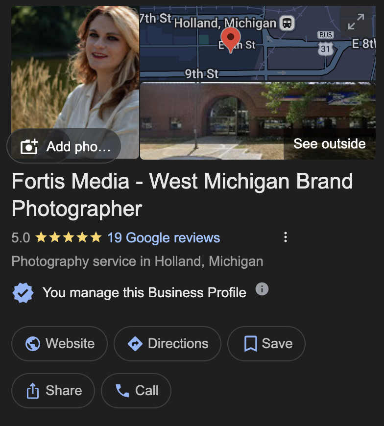Share the Fortis Media profile

[53, 390]
